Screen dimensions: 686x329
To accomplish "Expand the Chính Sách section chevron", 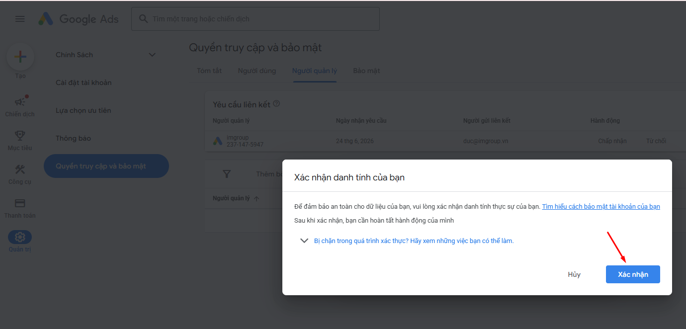I will [x=153, y=55].
